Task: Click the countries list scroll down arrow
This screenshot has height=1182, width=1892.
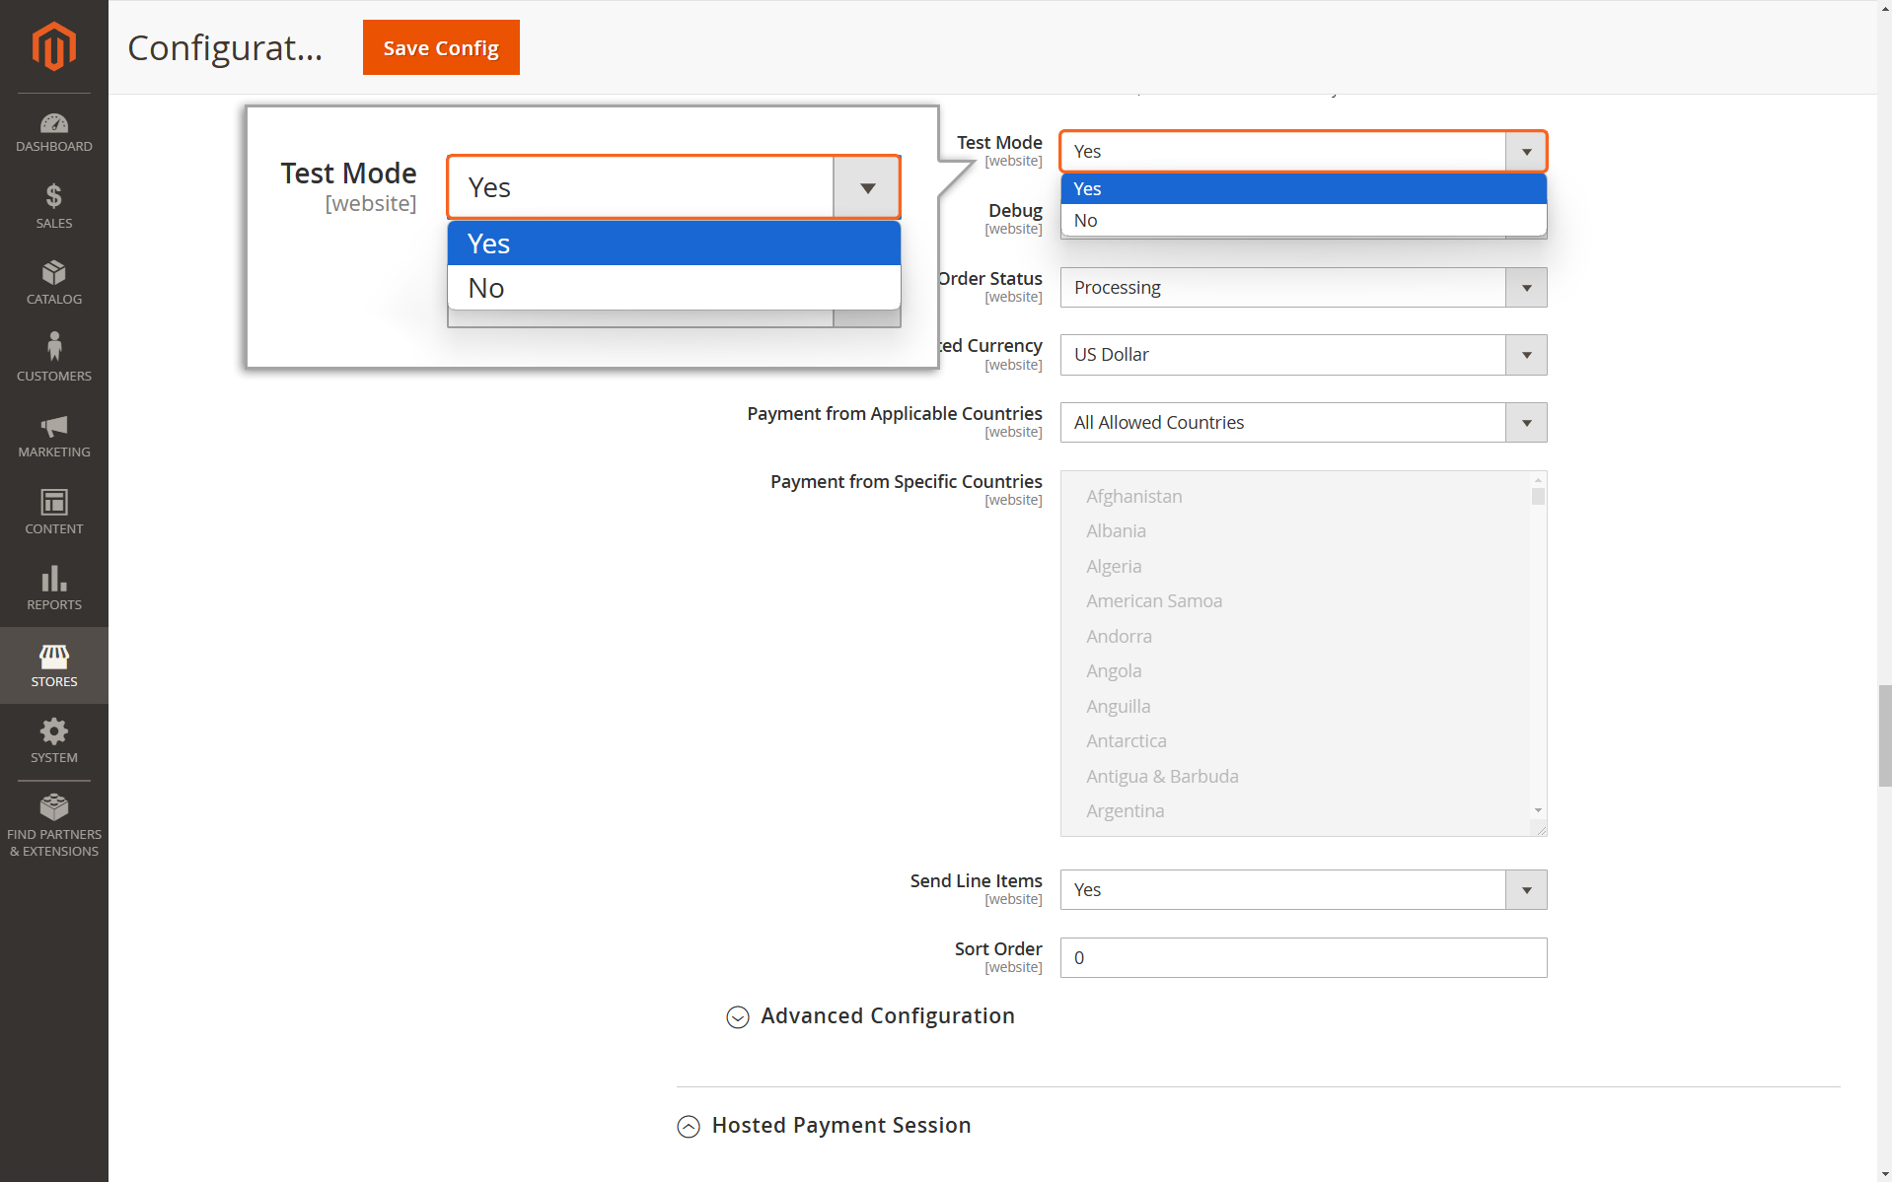Action: point(1538,810)
